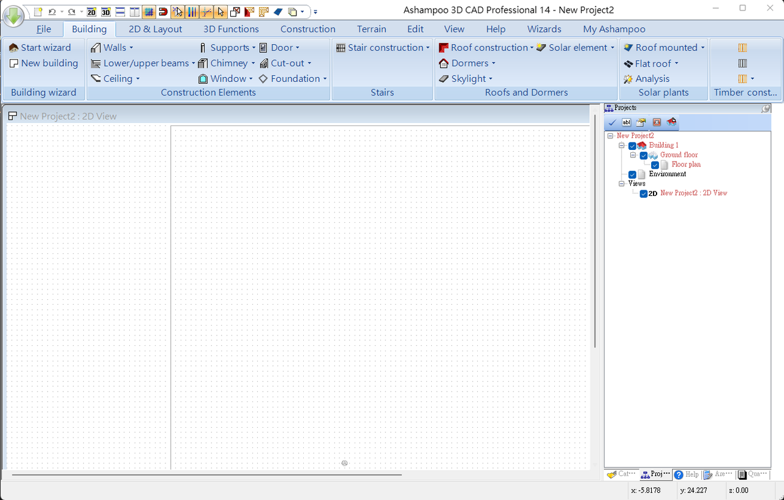Click the rename 'abl' icon in Projects panel
Viewport: 784px width, 500px height.
pyautogui.click(x=627, y=122)
